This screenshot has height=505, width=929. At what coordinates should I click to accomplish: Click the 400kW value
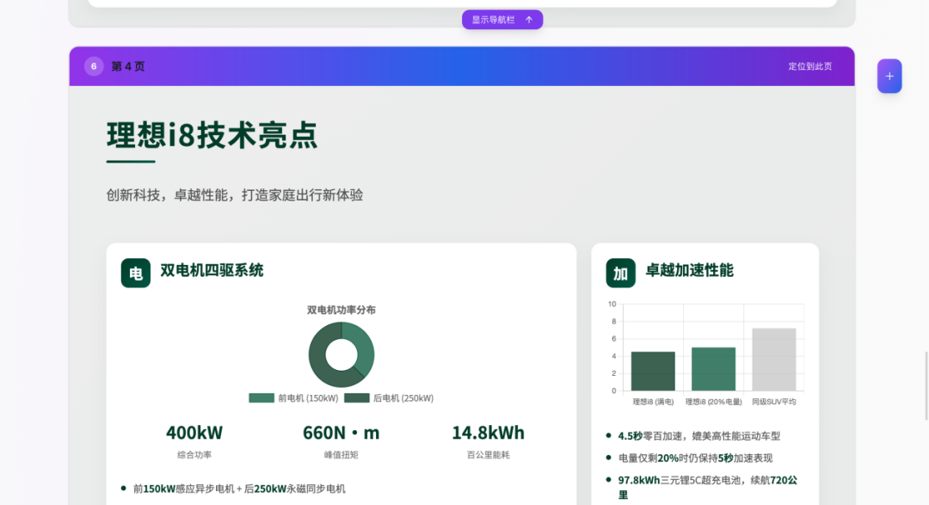(194, 433)
